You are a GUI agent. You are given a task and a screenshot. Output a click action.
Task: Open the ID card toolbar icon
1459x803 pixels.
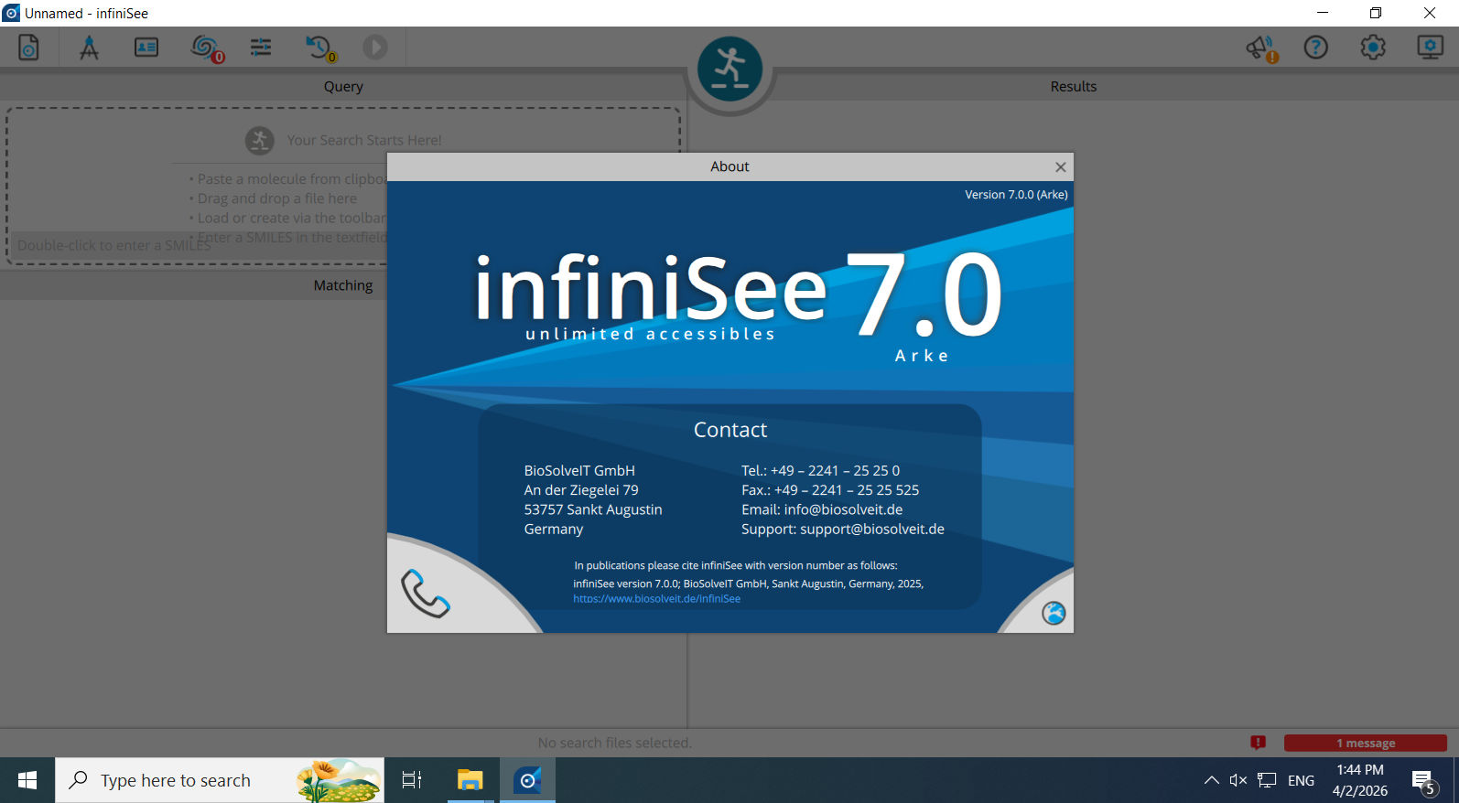pos(146,47)
